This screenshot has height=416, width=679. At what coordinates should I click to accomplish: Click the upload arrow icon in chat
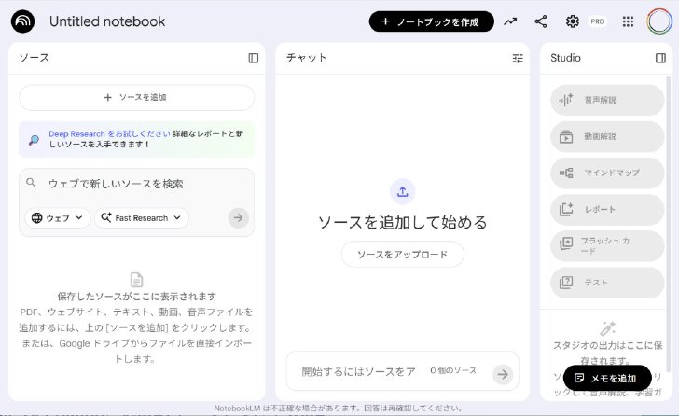[x=403, y=191]
